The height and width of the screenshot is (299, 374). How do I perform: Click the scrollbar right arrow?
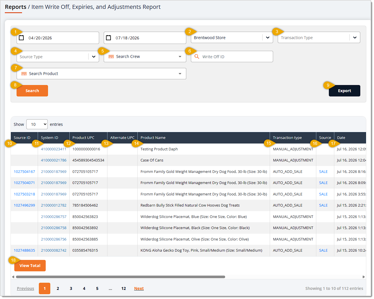click(x=363, y=277)
